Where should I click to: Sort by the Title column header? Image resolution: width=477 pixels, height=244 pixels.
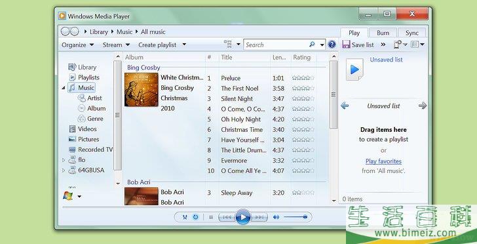tap(226, 57)
